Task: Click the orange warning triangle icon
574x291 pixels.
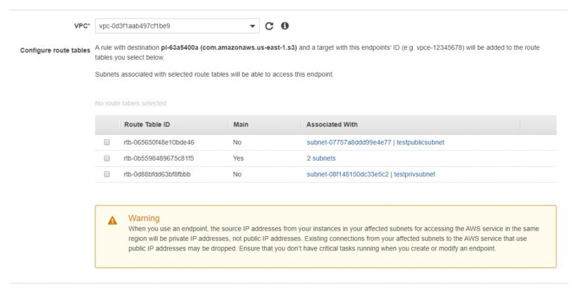Action: point(113,221)
